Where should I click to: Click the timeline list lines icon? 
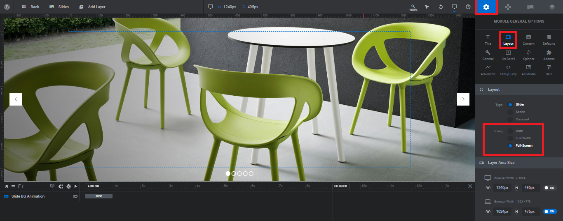click(x=13, y=186)
